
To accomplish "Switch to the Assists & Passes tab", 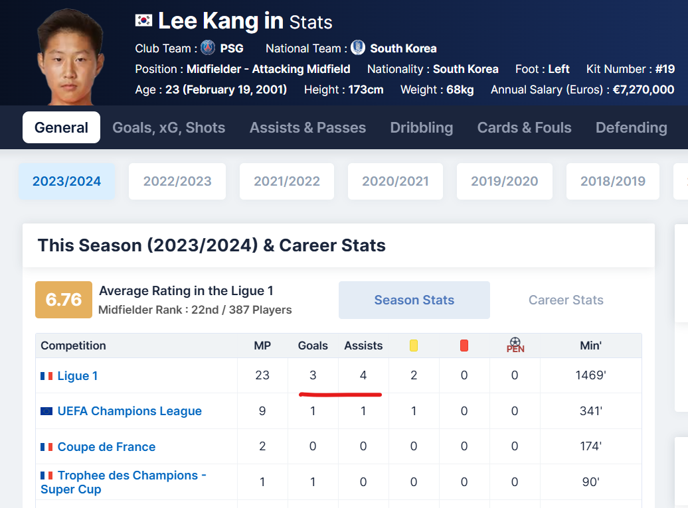I will point(307,127).
